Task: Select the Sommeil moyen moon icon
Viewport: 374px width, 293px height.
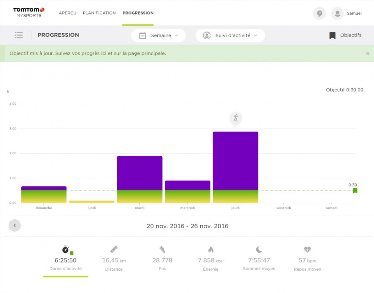Action: point(259,250)
